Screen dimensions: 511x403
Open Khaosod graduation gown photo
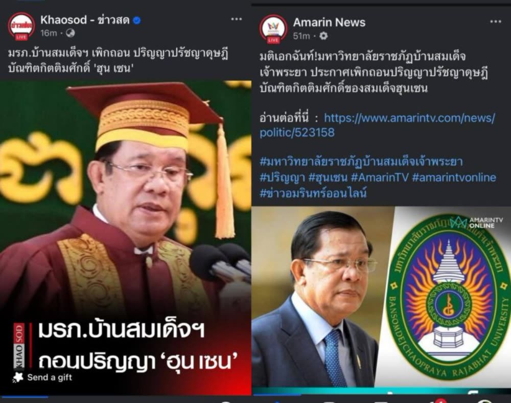click(126, 237)
